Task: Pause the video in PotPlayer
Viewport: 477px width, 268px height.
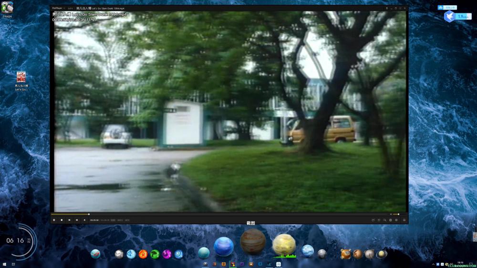Action: coord(54,220)
